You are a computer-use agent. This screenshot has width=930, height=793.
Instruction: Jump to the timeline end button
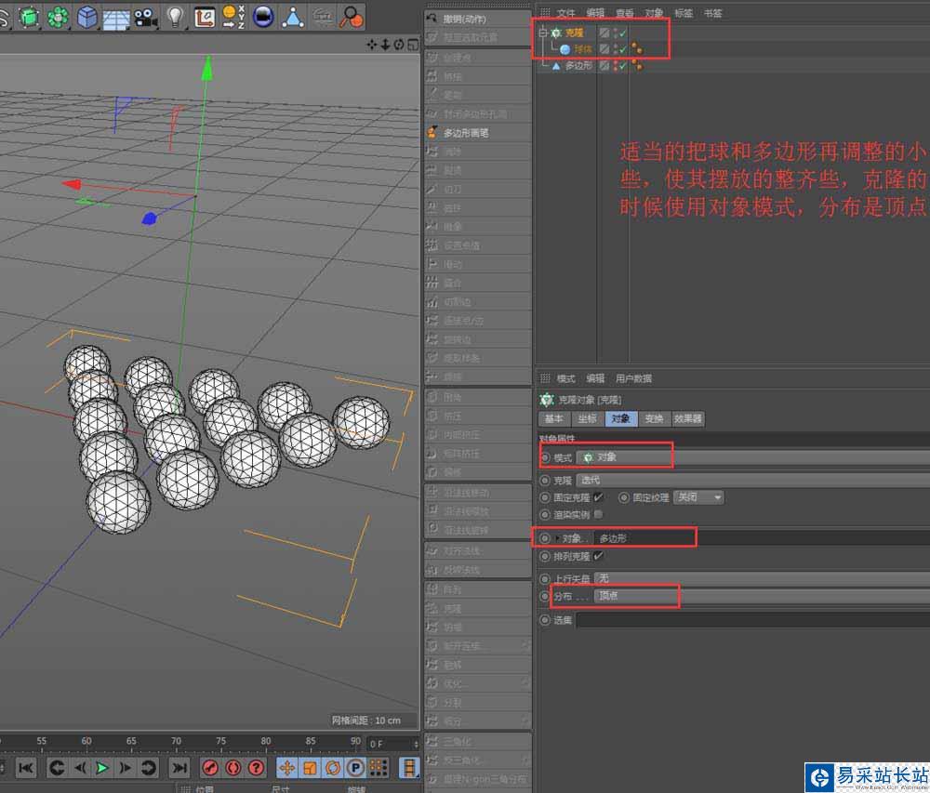click(x=179, y=768)
